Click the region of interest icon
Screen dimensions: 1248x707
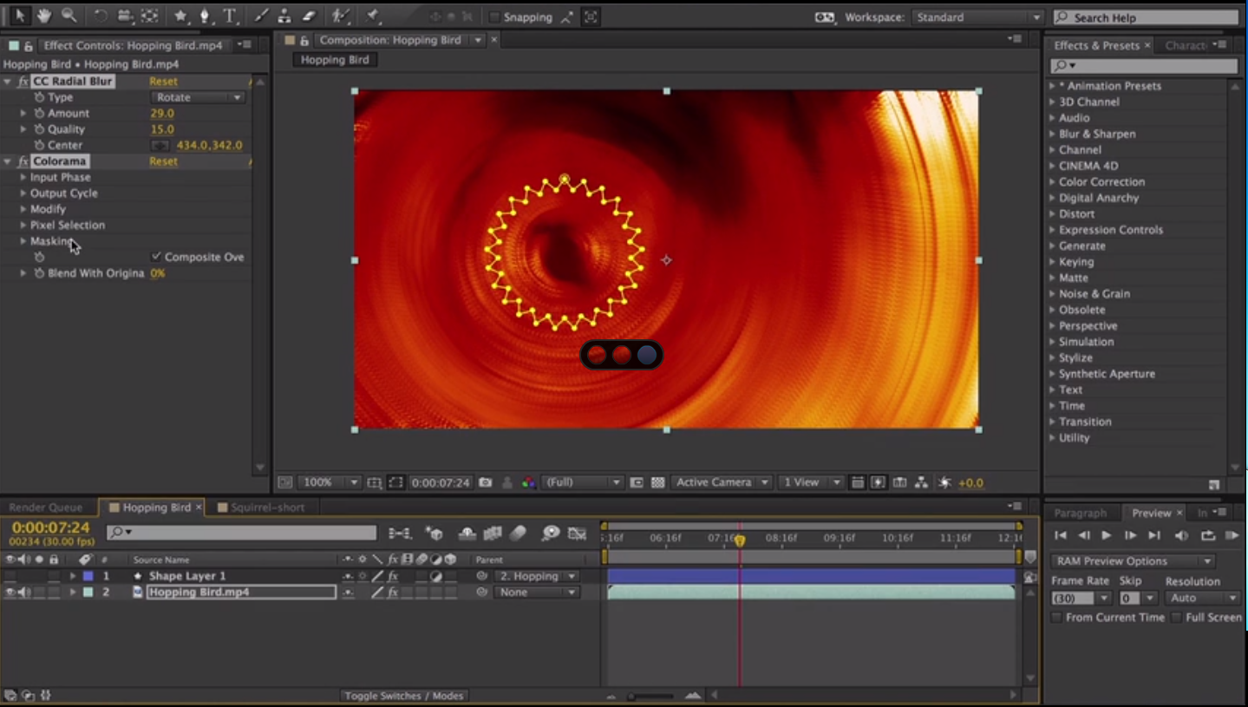coord(395,482)
